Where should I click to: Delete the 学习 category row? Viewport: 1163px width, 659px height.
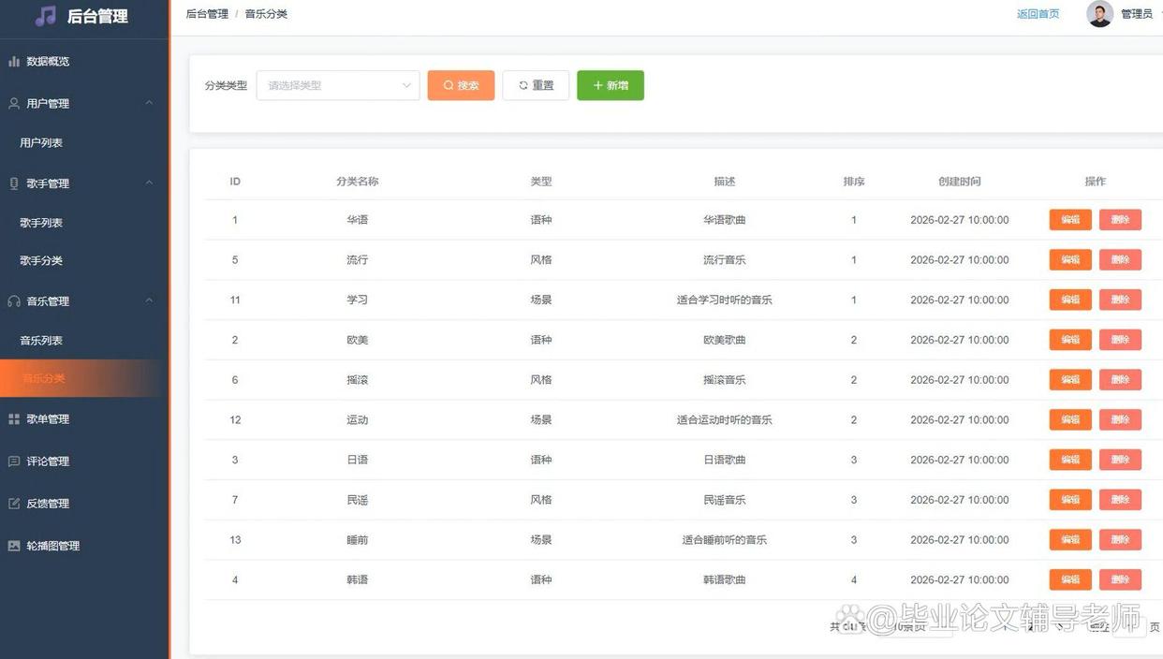click(1120, 300)
